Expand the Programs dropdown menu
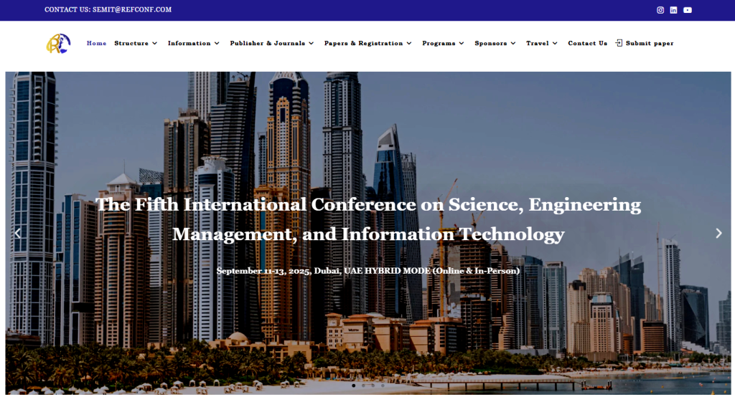This screenshot has width=735, height=402. [443, 44]
